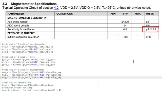162x91 pixels.
Task: Place cursor in the mag_z code line
Action: point(32,78)
